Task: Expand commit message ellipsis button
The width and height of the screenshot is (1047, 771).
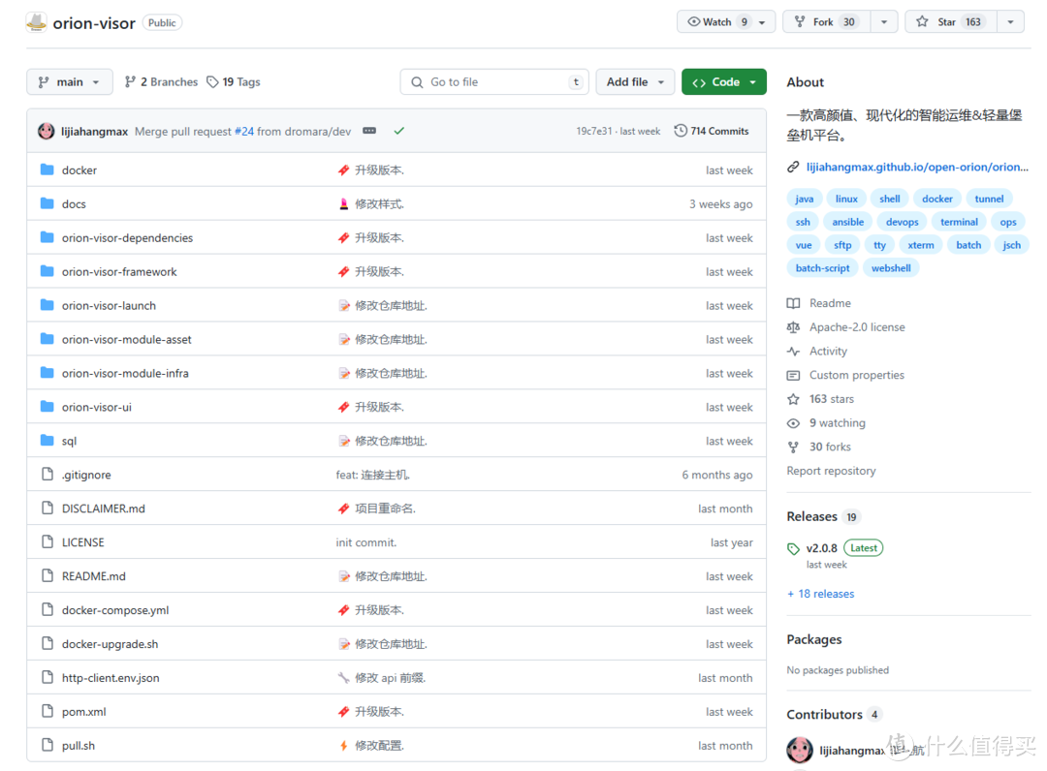Action: (x=369, y=131)
